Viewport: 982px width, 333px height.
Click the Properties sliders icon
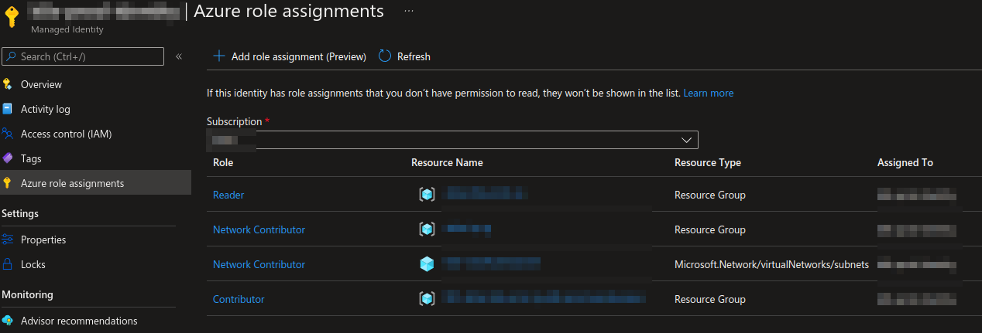pyautogui.click(x=8, y=240)
